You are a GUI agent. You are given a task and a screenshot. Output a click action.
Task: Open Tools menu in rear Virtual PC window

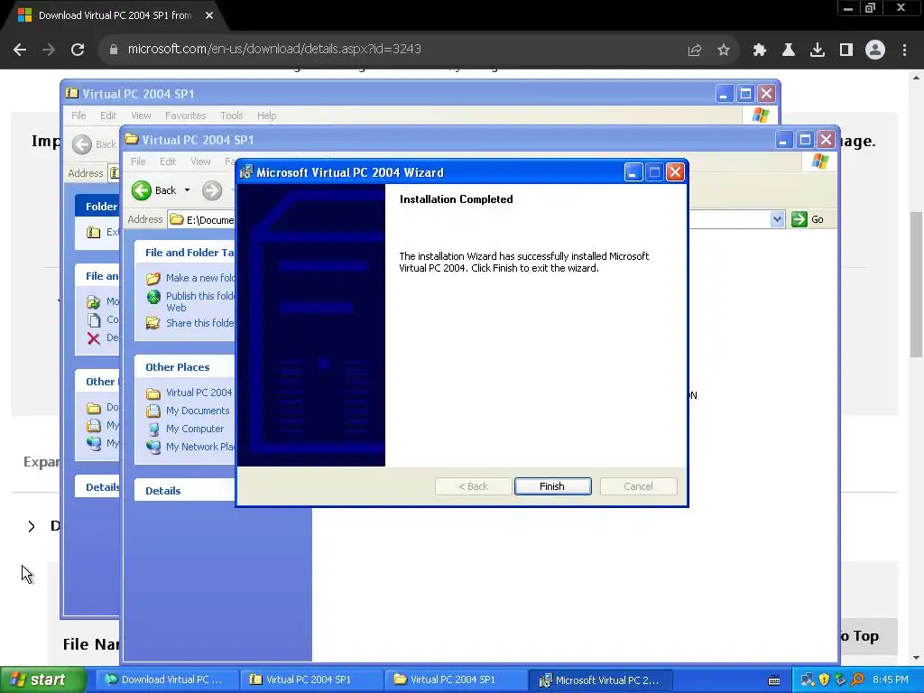click(232, 115)
